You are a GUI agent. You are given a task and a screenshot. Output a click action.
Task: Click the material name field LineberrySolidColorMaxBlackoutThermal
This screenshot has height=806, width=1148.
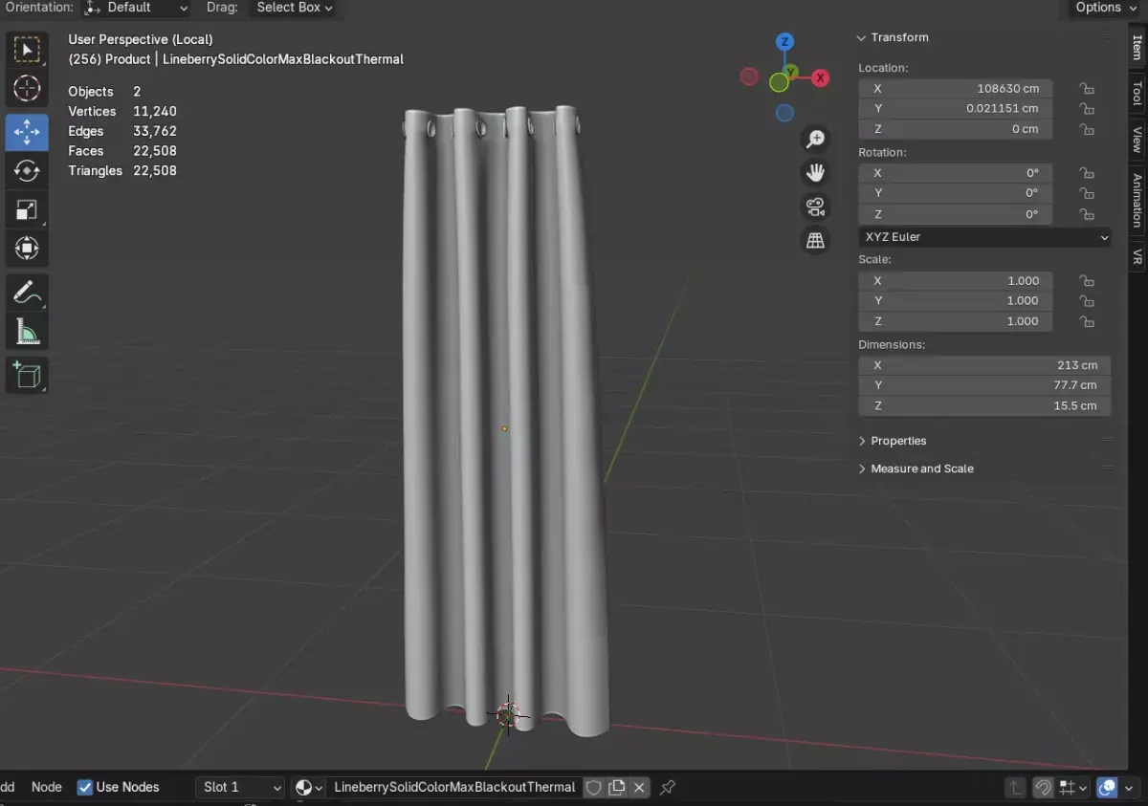[x=454, y=788]
